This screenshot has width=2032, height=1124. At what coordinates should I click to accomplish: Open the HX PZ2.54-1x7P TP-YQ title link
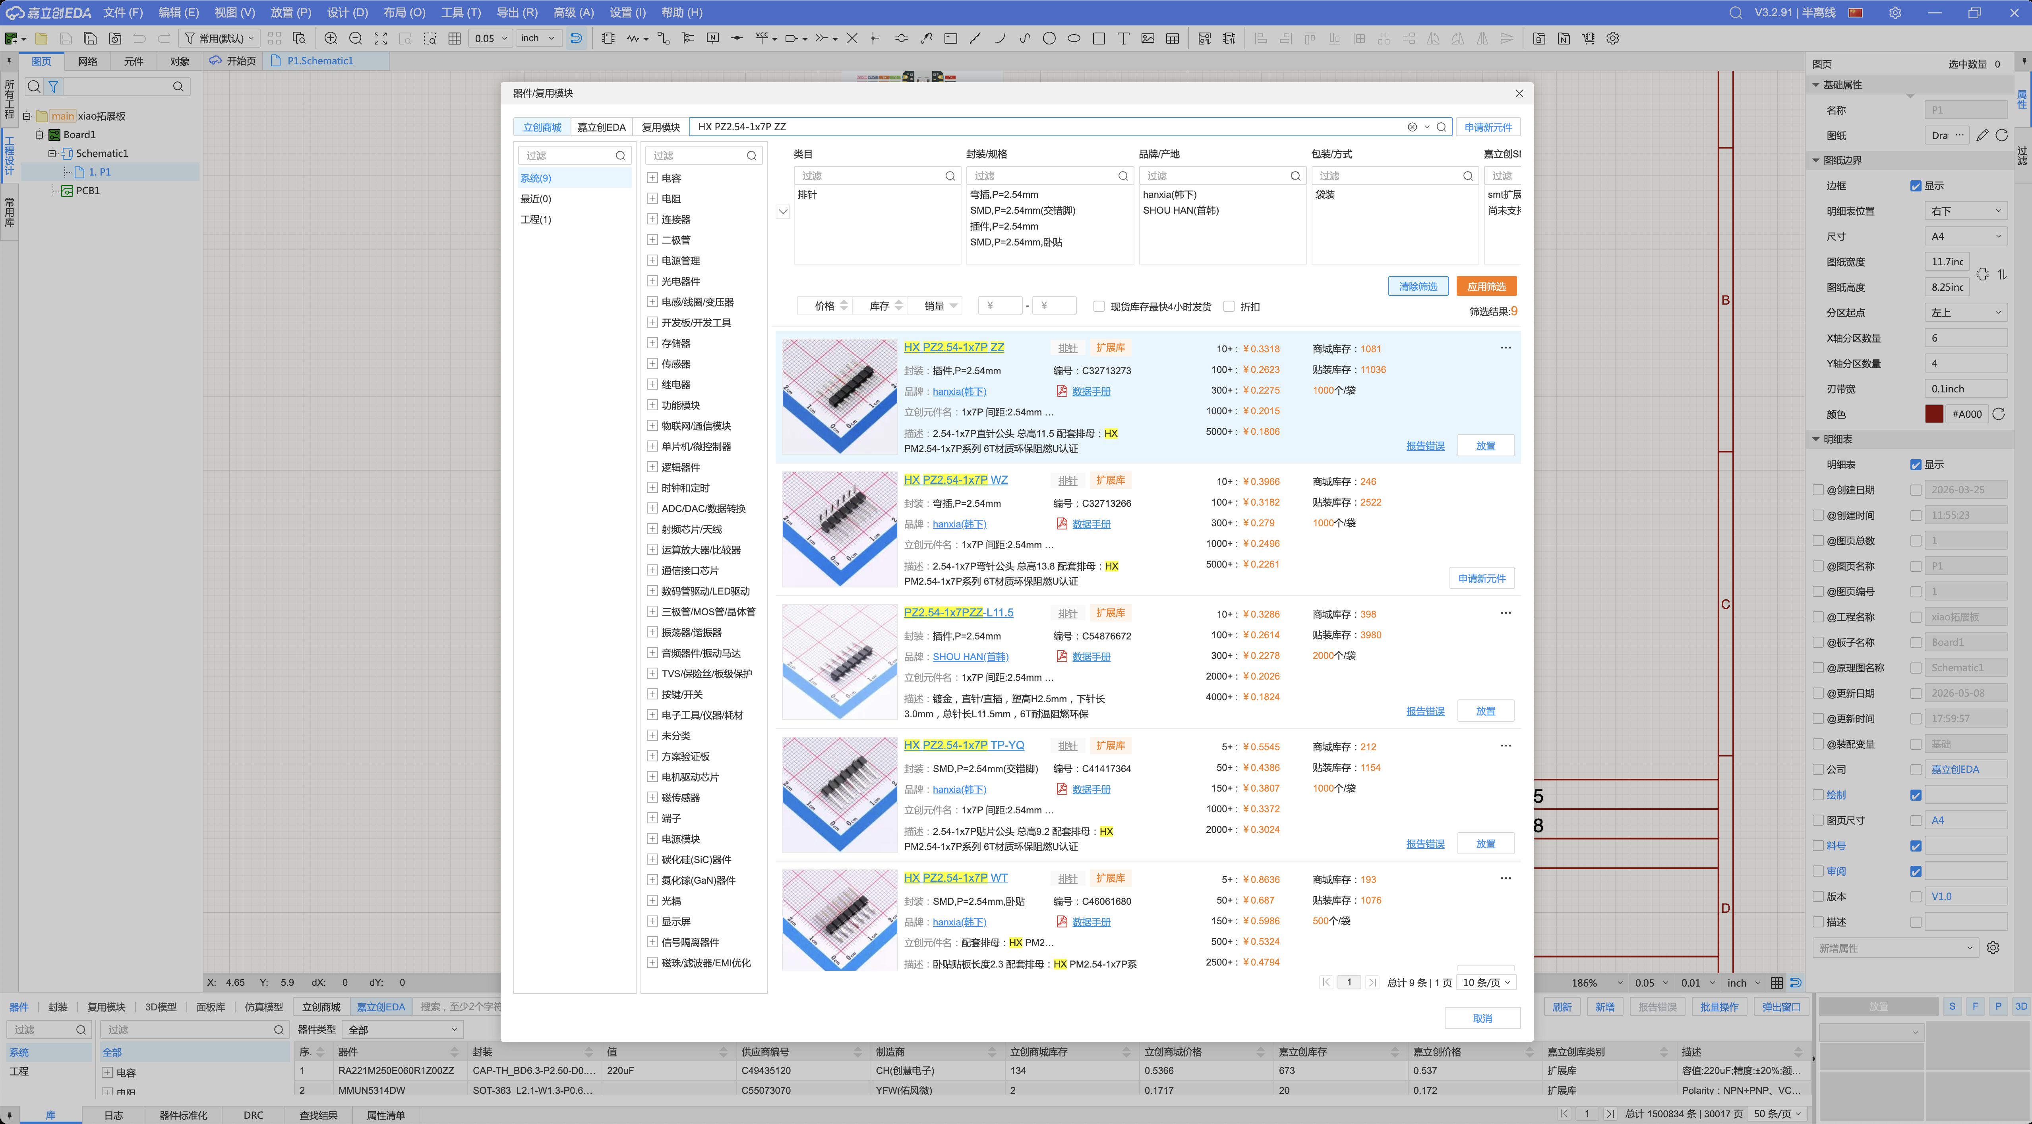tap(964, 745)
